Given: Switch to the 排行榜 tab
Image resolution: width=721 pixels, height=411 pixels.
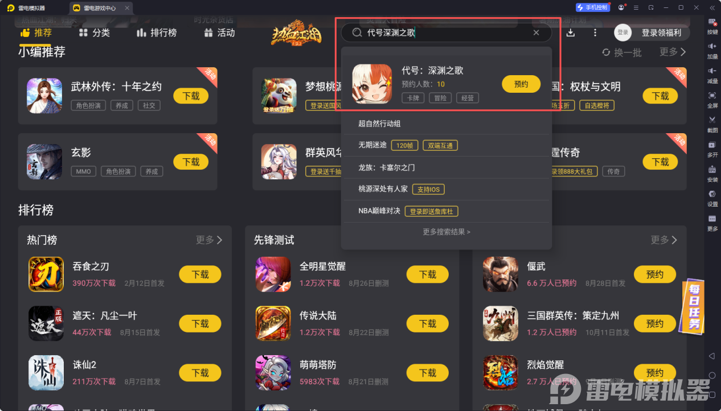Looking at the screenshot, I should pos(157,33).
